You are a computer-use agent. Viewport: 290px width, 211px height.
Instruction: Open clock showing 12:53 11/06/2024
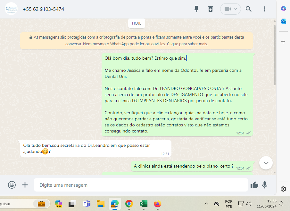pos(267,204)
